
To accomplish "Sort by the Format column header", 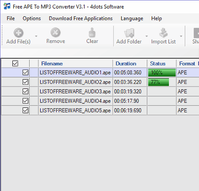I will tap(187, 64).
